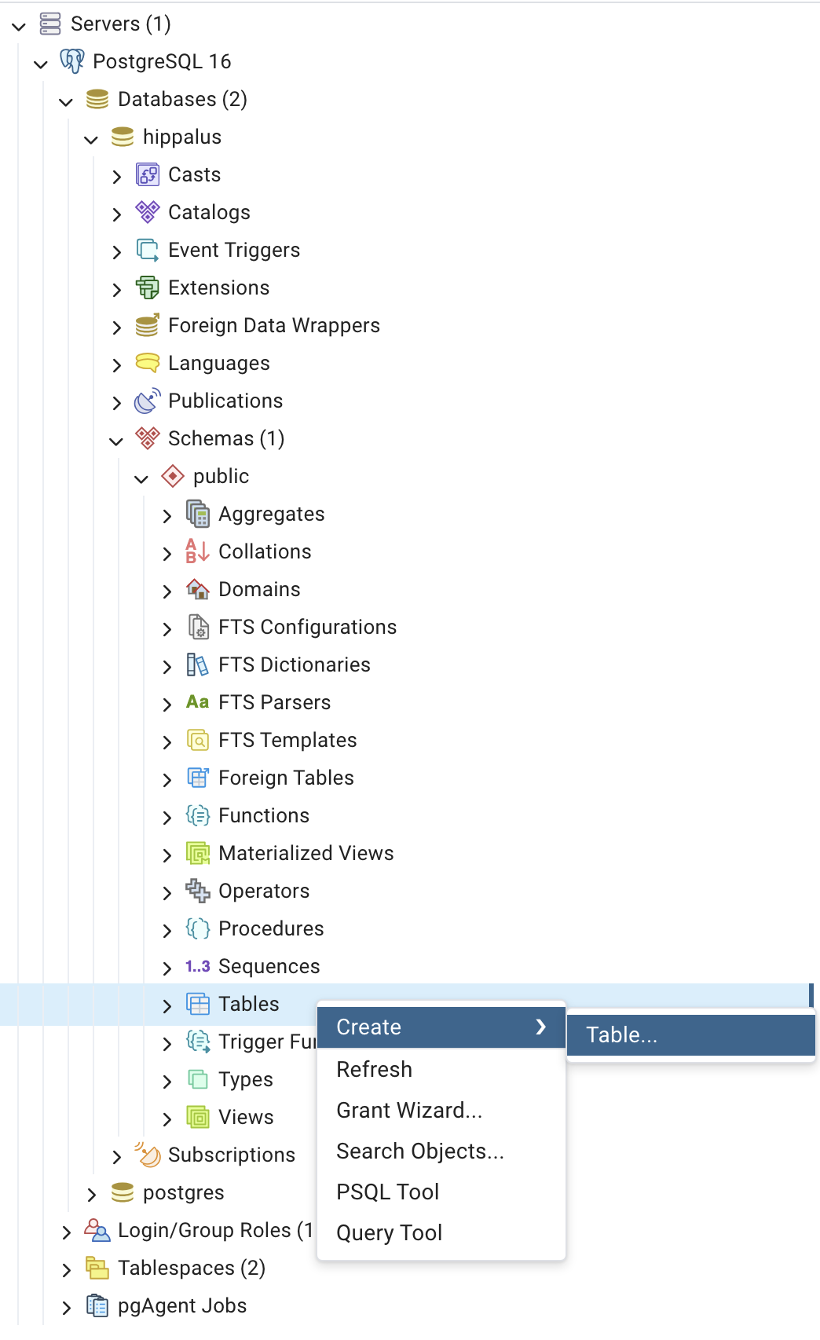Click the Functions braces icon
This screenshot has height=1340, width=820.
point(198,815)
